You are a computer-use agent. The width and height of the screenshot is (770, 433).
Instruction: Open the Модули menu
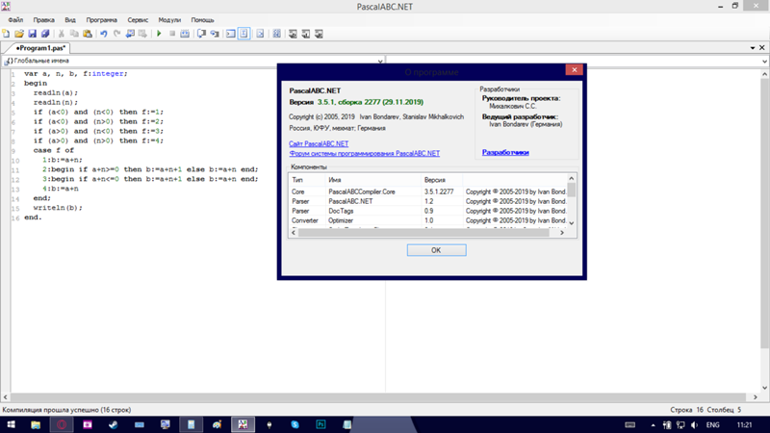click(169, 20)
